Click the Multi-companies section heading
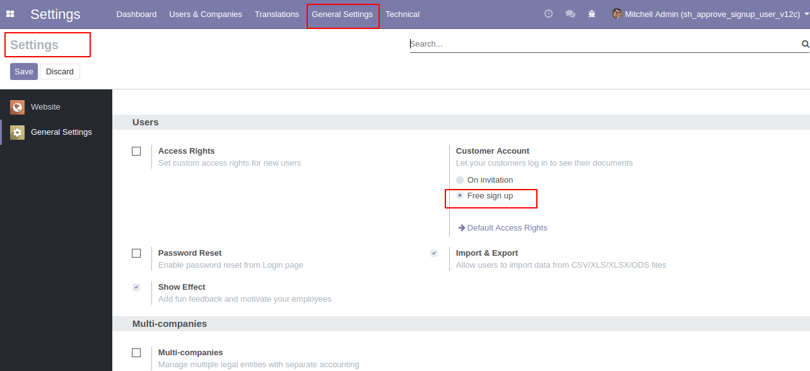Screen dimensions: 810x371 tap(170, 324)
